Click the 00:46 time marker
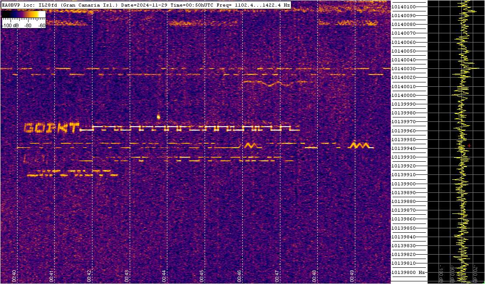 point(239,275)
